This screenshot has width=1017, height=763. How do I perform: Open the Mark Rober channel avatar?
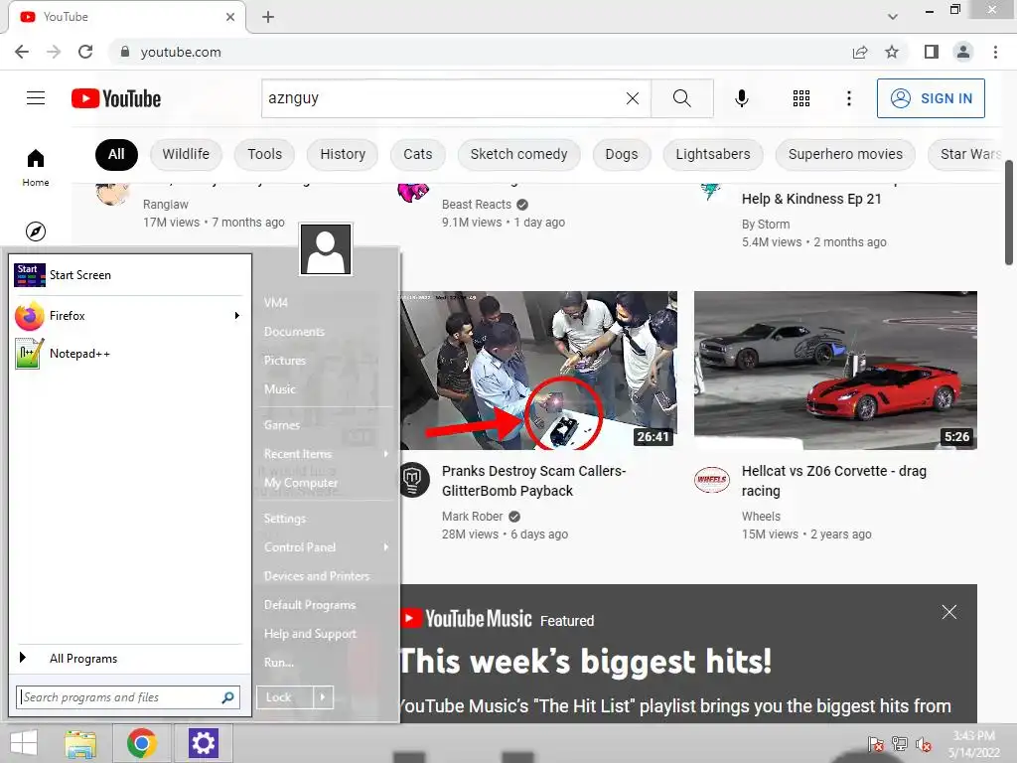414,480
